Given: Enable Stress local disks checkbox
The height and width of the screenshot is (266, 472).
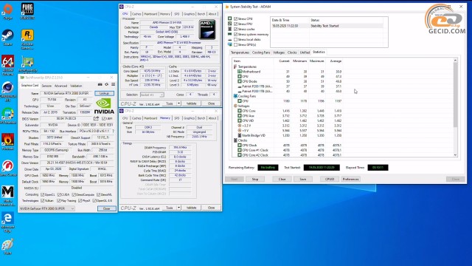Looking at the screenshot, I should point(236,39).
